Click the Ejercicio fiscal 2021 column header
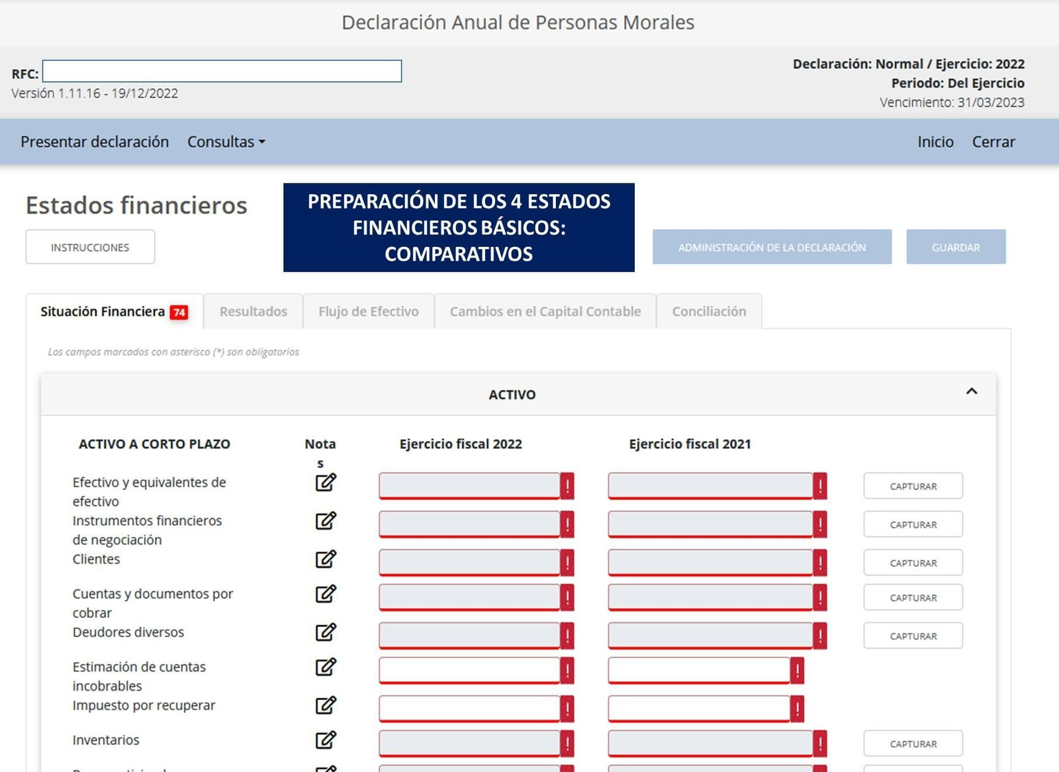 [x=690, y=444]
